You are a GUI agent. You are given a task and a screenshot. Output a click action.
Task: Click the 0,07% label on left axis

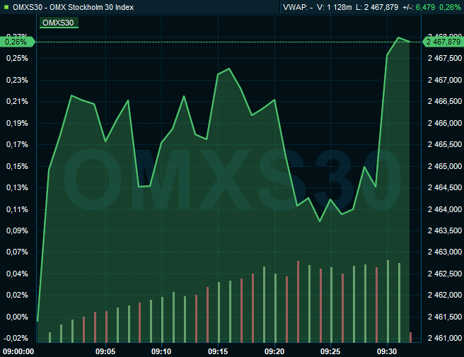coord(17,252)
